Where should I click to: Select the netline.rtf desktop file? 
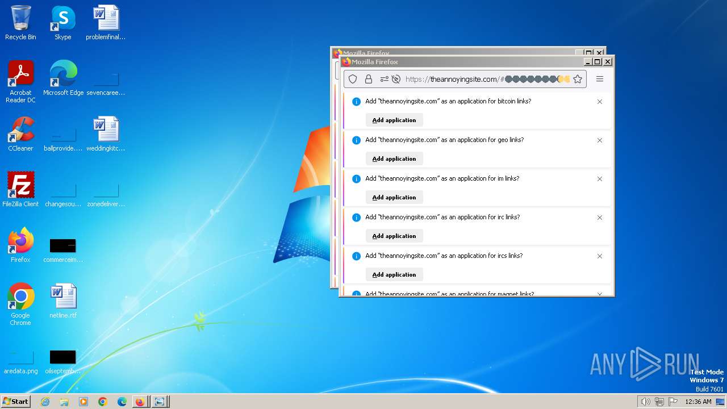coord(63,301)
